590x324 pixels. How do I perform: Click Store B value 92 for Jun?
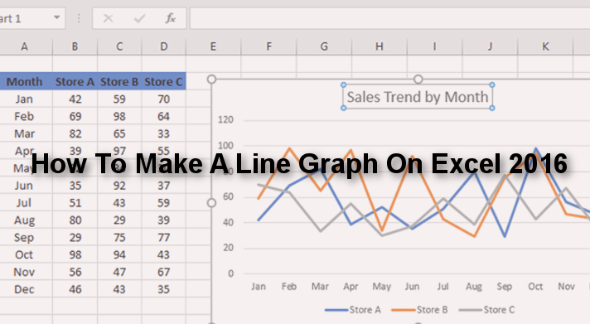(x=119, y=186)
